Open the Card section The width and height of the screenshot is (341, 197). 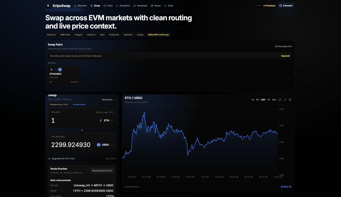(x=108, y=6)
